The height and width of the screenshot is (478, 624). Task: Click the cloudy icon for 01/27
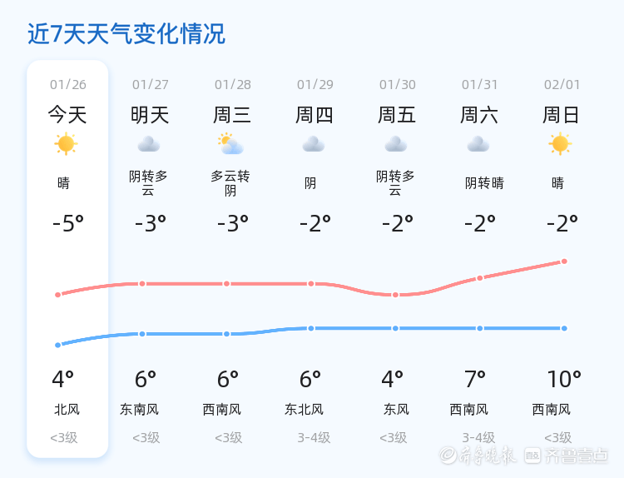point(149,144)
